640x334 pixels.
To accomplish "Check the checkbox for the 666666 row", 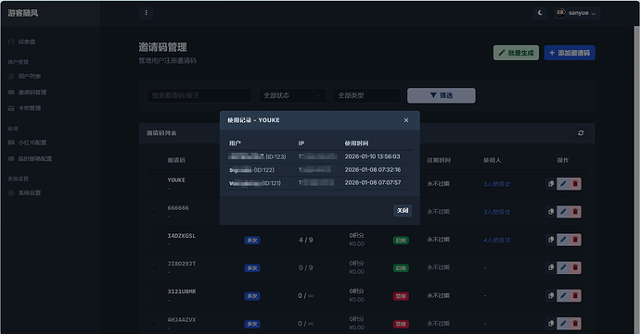I will point(155,212).
